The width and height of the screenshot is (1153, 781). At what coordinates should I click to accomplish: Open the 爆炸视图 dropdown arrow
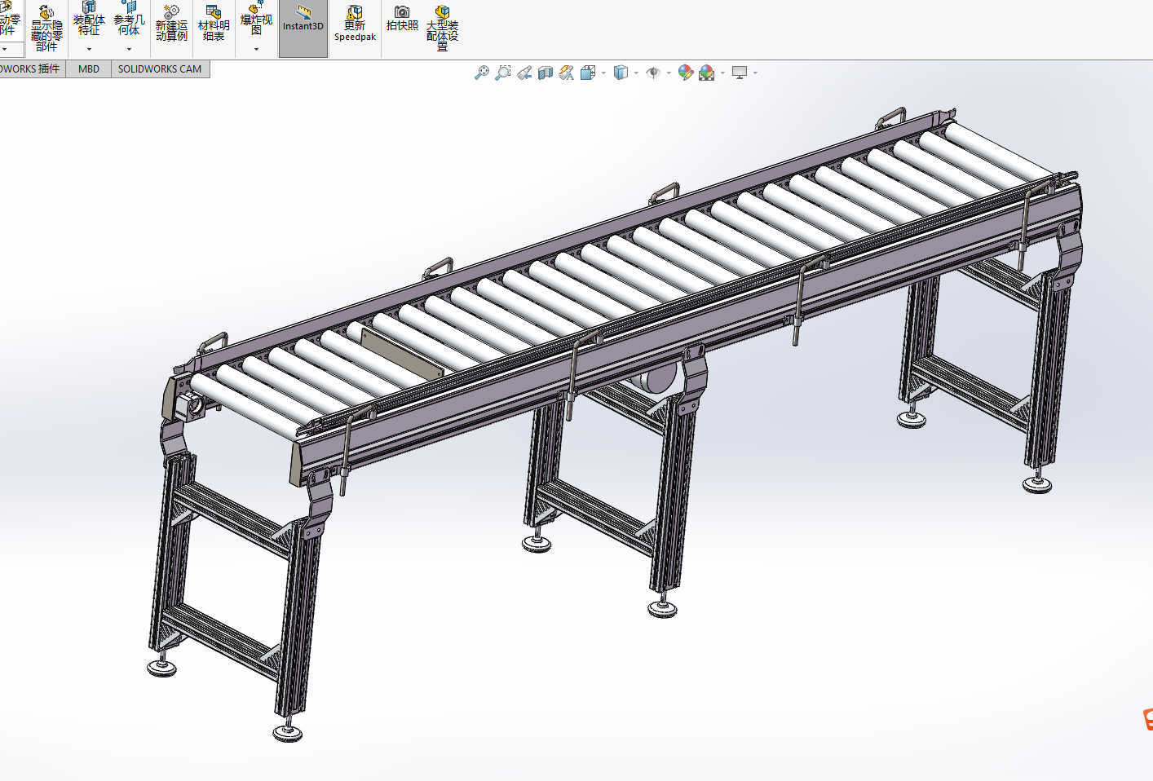coord(256,49)
